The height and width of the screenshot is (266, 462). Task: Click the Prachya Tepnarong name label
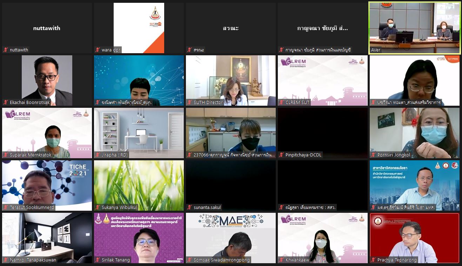pos(397,260)
